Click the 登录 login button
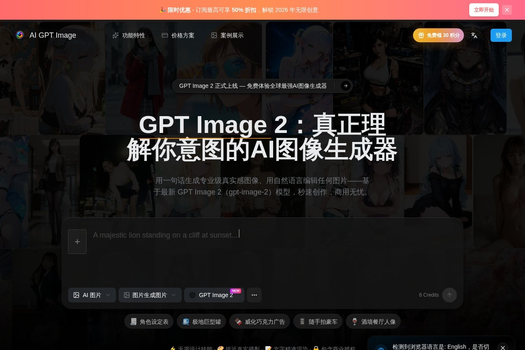The width and height of the screenshot is (525, 350). [x=501, y=35]
